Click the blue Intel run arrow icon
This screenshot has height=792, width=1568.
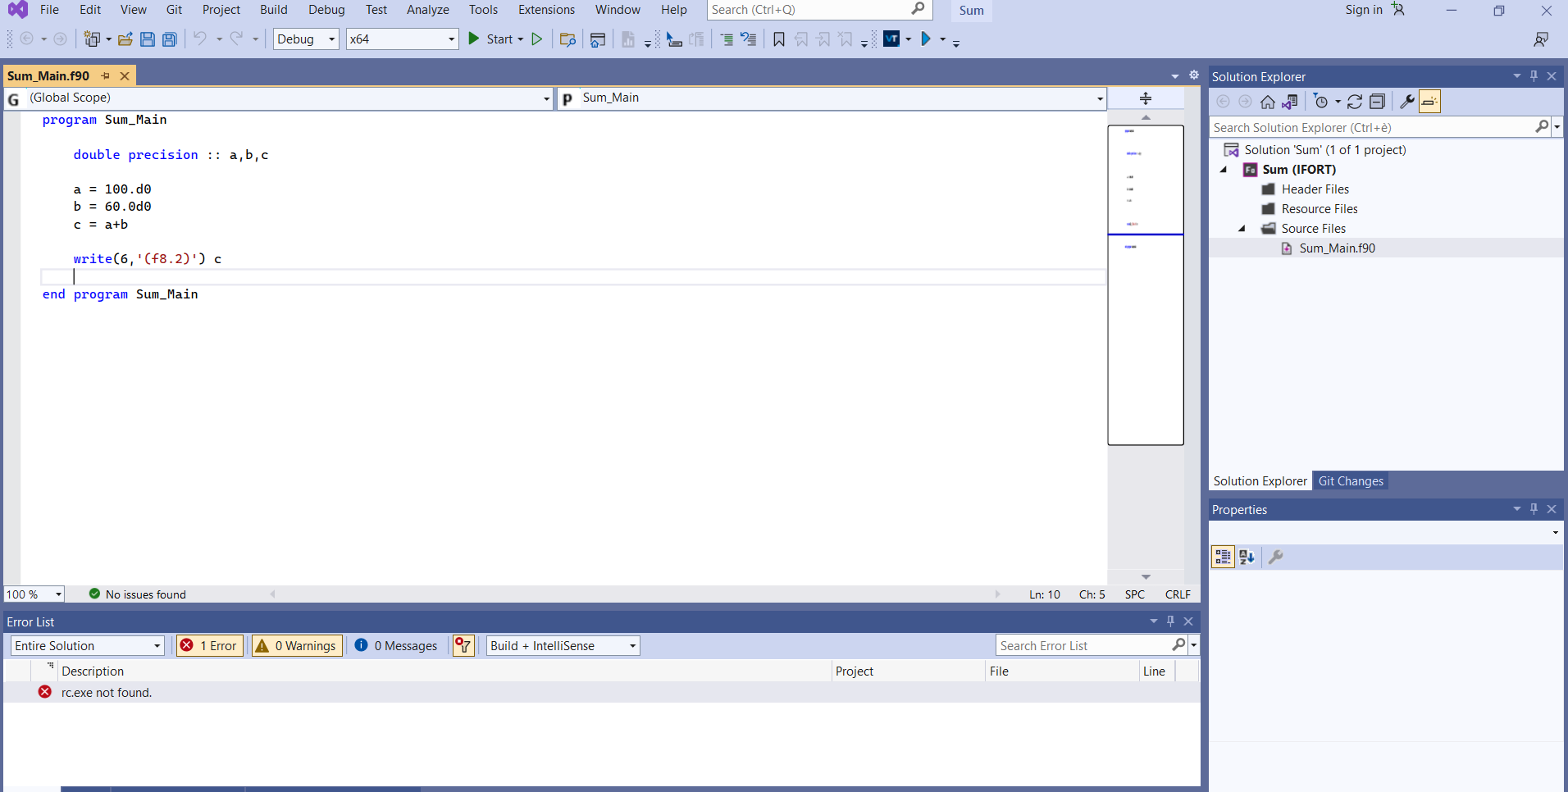pyautogui.click(x=926, y=39)
